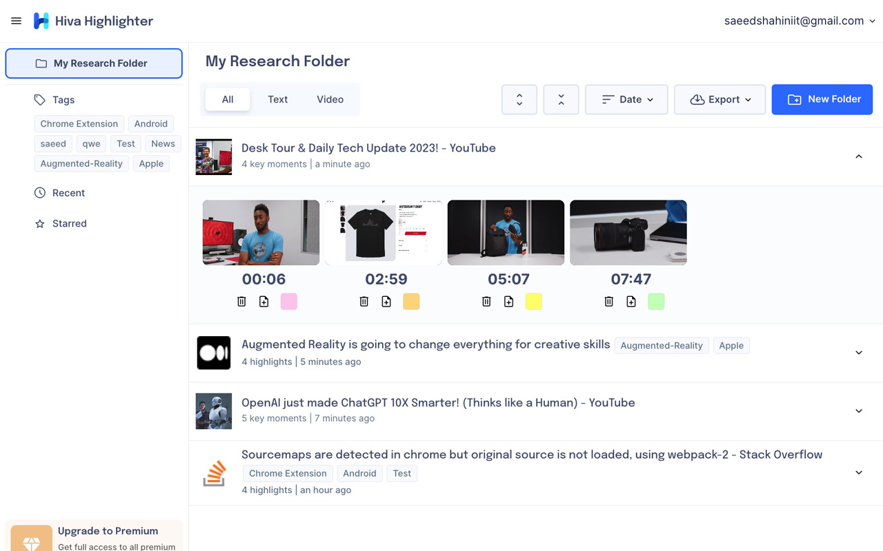
Task: Expand the Sourcemaps Stack Overflow entry
Action: click(859, 472)
